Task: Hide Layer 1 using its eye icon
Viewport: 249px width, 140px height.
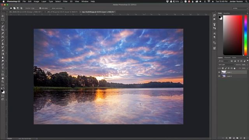Action: 219,72
